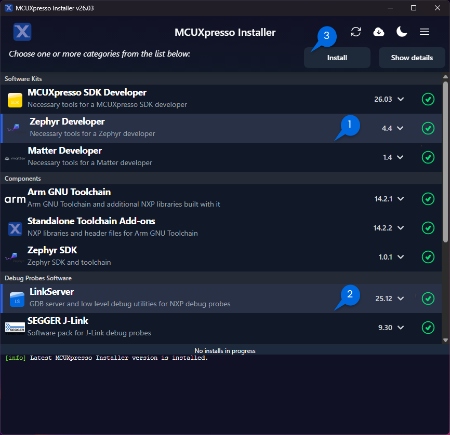The height and width of the screenshot is (435, 450).
Task: Select the Zephyr Developer title
Action: pos(67,121)
